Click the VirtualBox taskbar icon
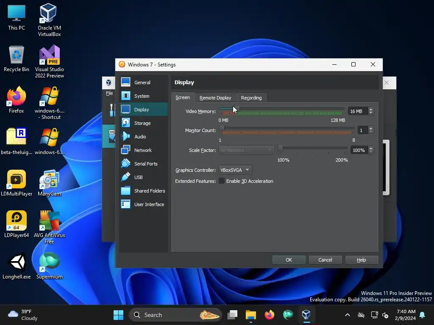The width and height of the screenshot is (434, 325). pos(306,315)
